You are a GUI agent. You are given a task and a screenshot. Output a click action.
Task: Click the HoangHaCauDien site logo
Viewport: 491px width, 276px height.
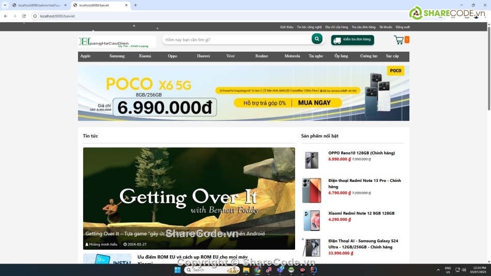[x=117, y=42]
